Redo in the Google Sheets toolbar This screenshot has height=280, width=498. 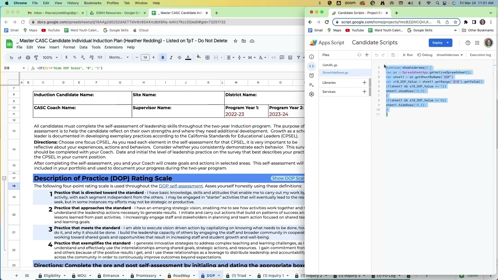(19, 58)
